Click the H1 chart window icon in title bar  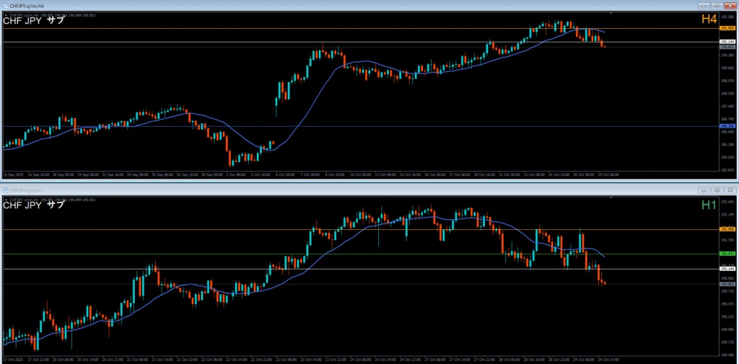click(x=6, y=190)
